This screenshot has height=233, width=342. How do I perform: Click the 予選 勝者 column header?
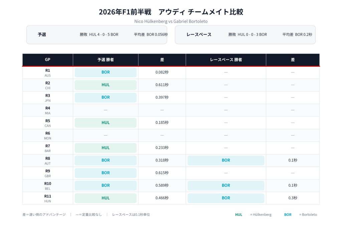(106, 59)
